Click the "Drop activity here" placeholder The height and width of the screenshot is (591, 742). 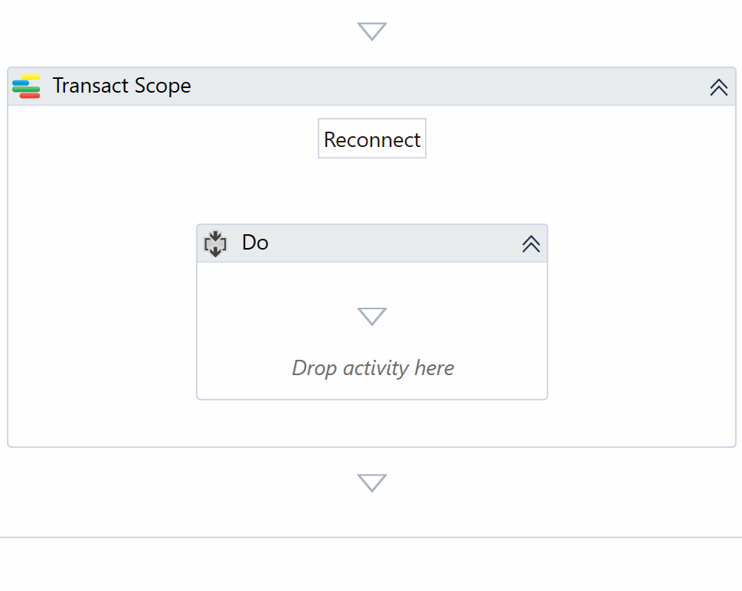[x=373, y=368]
